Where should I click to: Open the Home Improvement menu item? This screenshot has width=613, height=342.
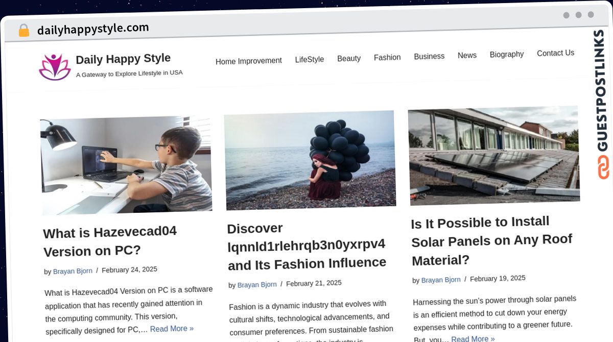248,61
